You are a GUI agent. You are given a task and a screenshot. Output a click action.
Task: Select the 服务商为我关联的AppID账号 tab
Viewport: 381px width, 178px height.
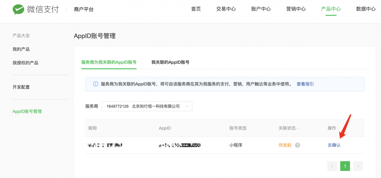109,62
